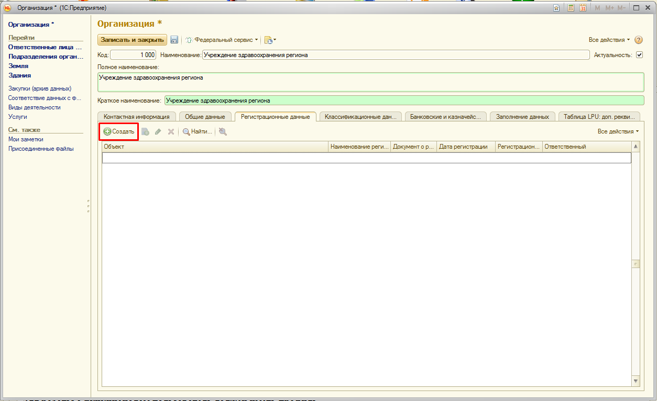
Task: Click the help question mark icon
Action: 638,40
